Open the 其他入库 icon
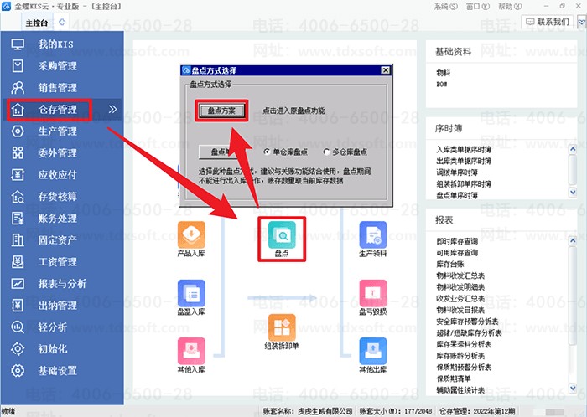Image resolution: width=587 pixels, height=417 pixels. click(191, 353)
